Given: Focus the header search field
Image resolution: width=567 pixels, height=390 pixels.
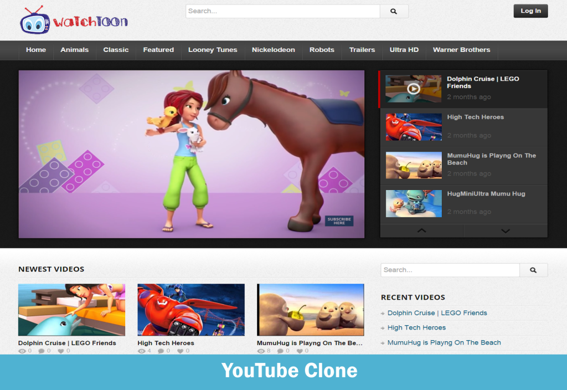Looking at the screenshot, I should [283, 11].
